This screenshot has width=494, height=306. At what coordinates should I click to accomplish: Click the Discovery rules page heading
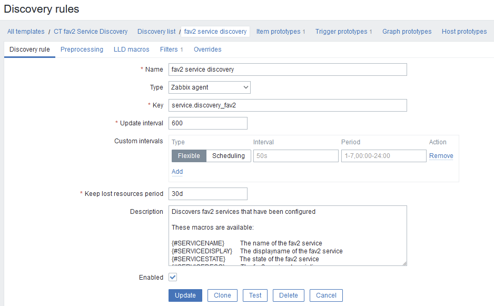coord(41,9)
